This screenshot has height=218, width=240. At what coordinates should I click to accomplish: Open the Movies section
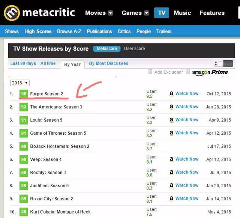pyautogui.click(x=95, y=13)
